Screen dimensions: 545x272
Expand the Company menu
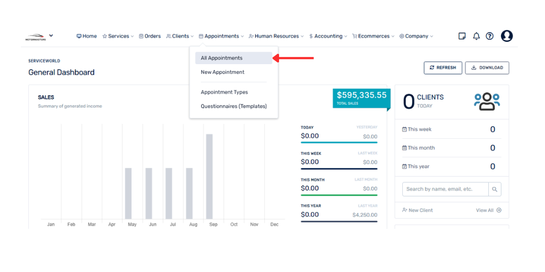tap(416, 36)
